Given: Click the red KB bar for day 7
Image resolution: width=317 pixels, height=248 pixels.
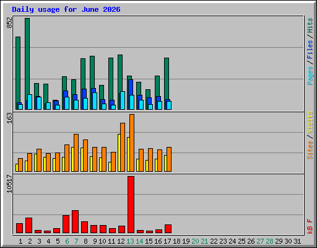Looking at the screenshot, I should pyautogui.click(x=75, y=221).
